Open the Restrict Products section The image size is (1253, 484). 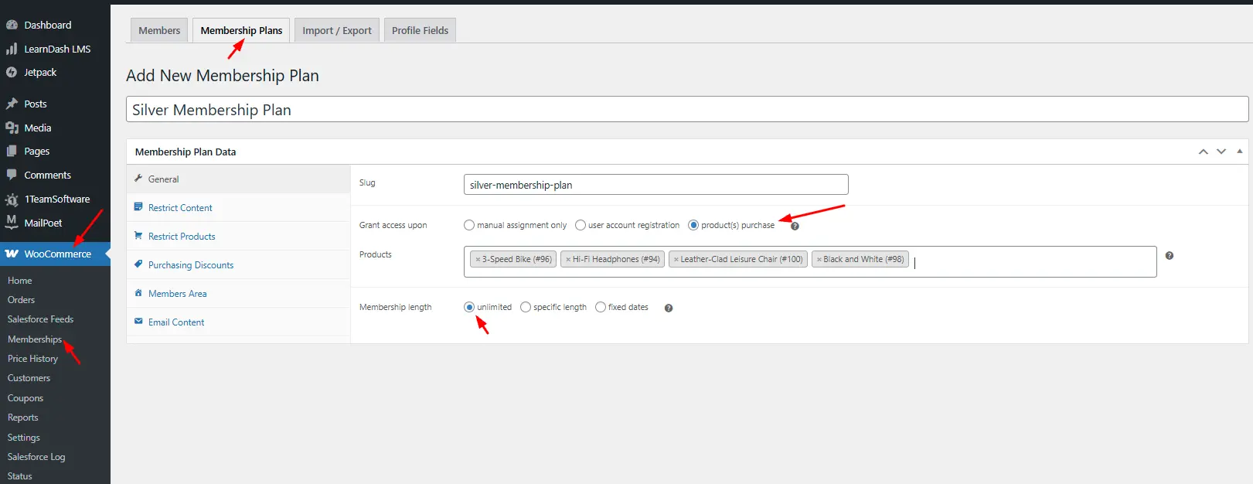tap(239, 236)
